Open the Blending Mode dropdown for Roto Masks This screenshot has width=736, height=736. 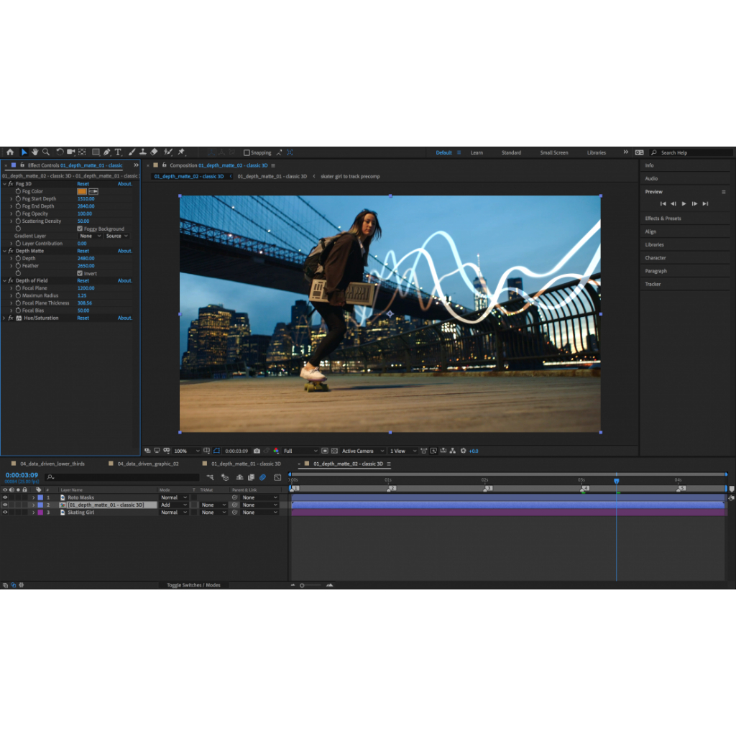(174, 497)
